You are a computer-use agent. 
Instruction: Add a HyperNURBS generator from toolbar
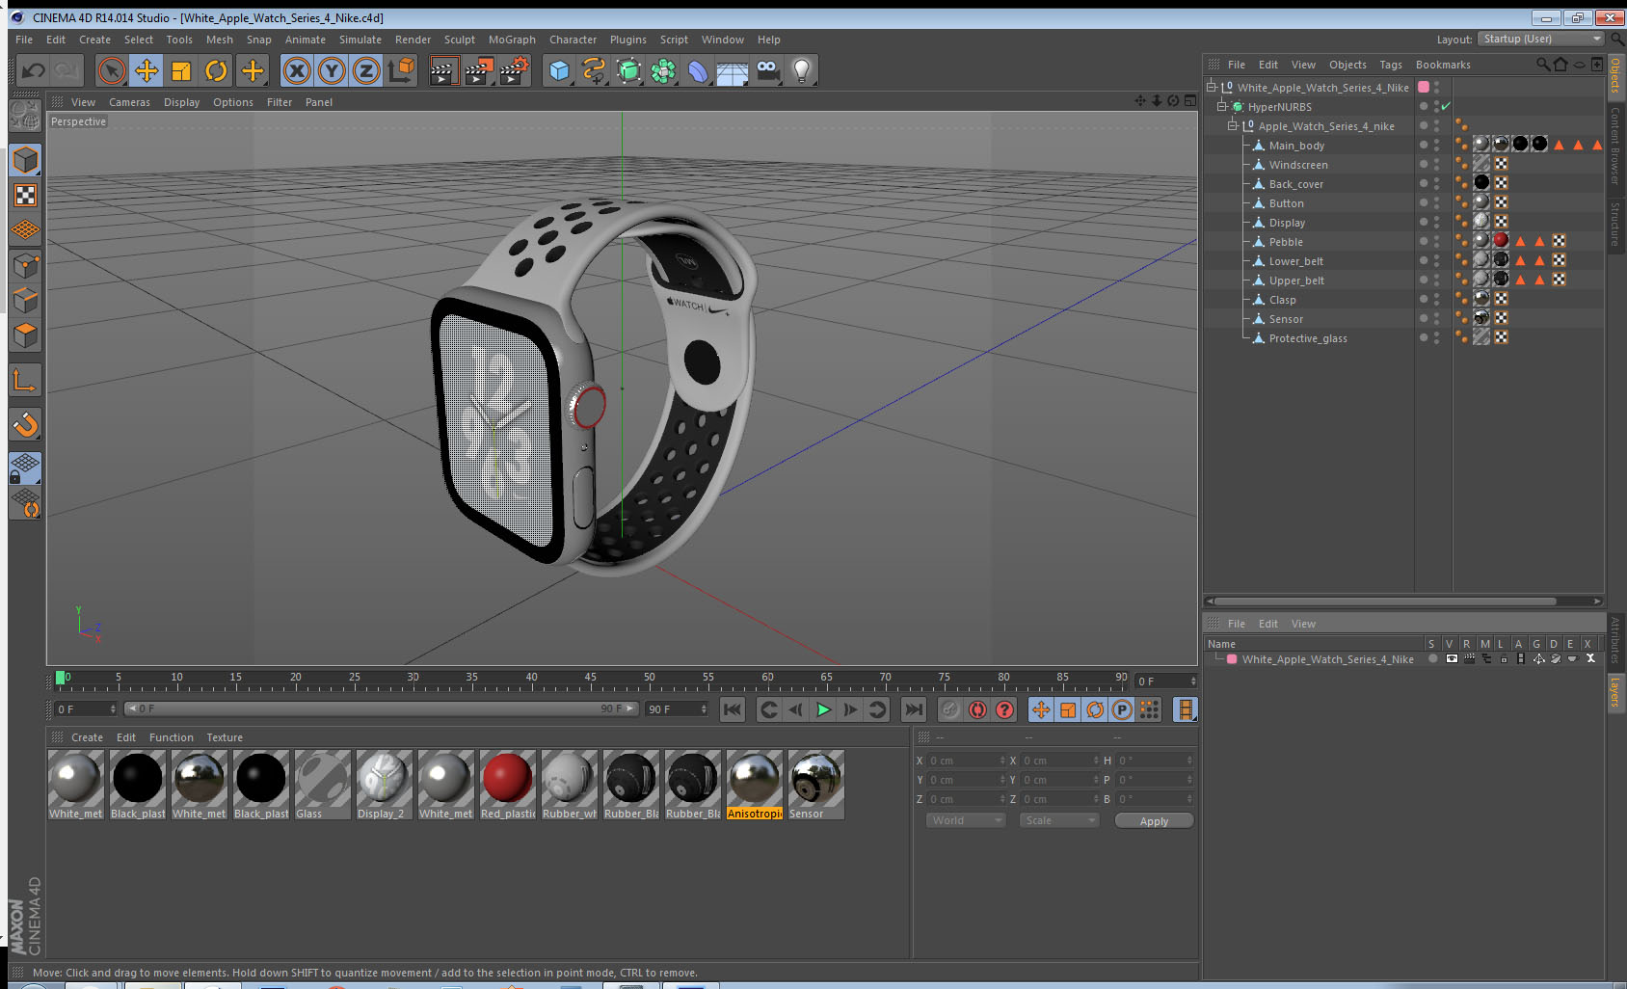[628, 70]
